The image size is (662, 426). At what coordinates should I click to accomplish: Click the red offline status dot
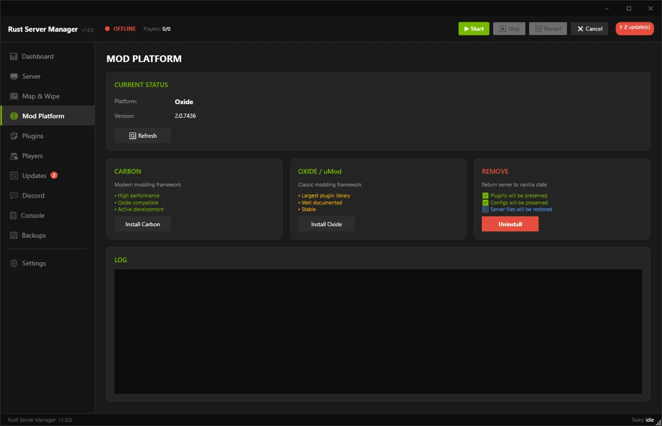pos(107,29)
